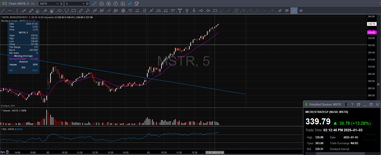Select the rectangle drawing tool

tap(74, 11)
